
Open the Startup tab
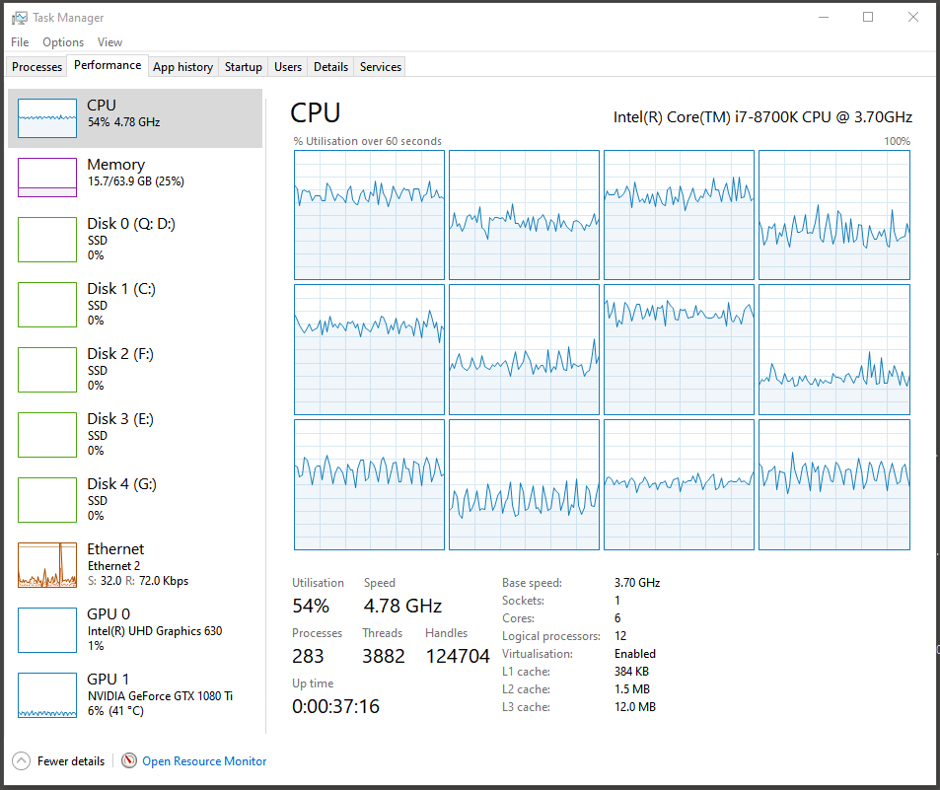(x=243, y=66)
